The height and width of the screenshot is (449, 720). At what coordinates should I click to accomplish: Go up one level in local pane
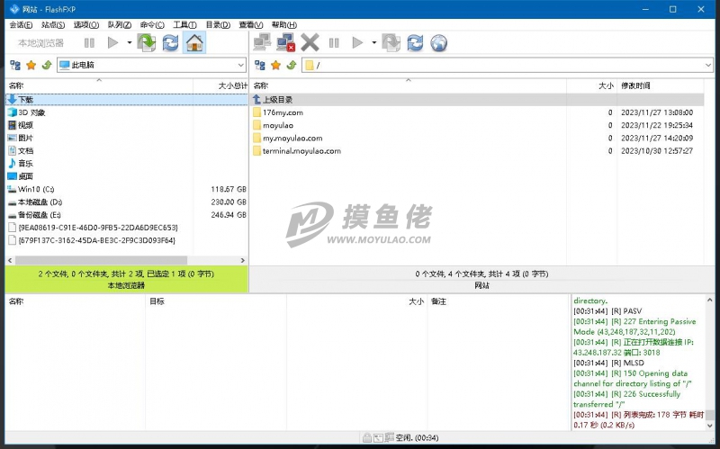click(47, 65)
